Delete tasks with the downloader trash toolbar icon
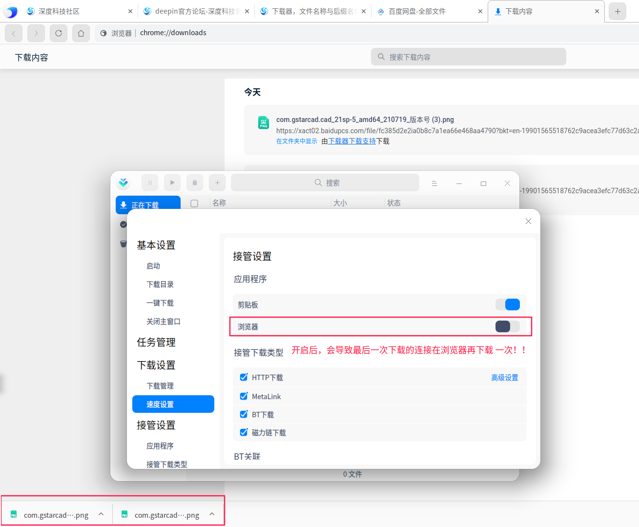Image resolution: width=639 pixels, height=527 pixels. point(195,182)
